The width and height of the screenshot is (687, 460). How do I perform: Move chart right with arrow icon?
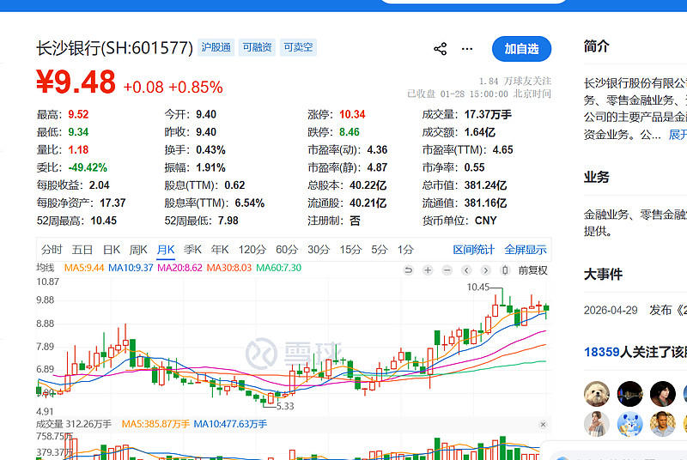coord(485,270)
